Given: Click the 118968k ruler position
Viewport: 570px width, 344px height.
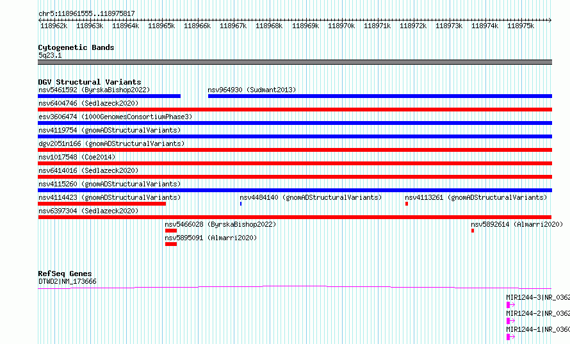Looking at the screenshot, I should point(269,26).
